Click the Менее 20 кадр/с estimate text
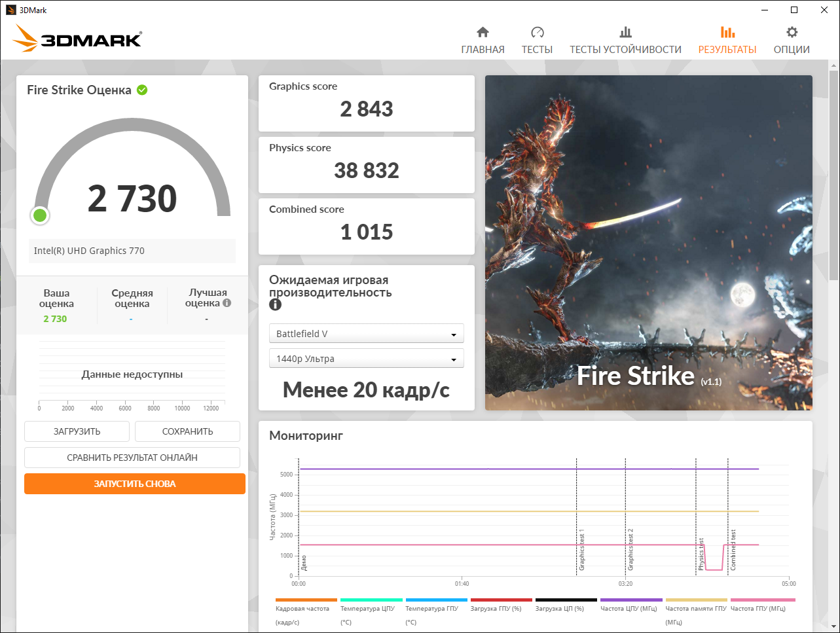Image resolution: width=840 pixels, height=633 pixels. [x=367, y=390]
